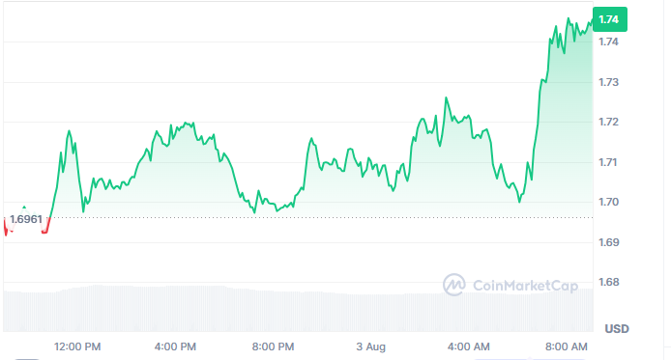Select the 4:00 PM time axis label
This screenshot has height=360, width=671.
click(x=175, y=346)
